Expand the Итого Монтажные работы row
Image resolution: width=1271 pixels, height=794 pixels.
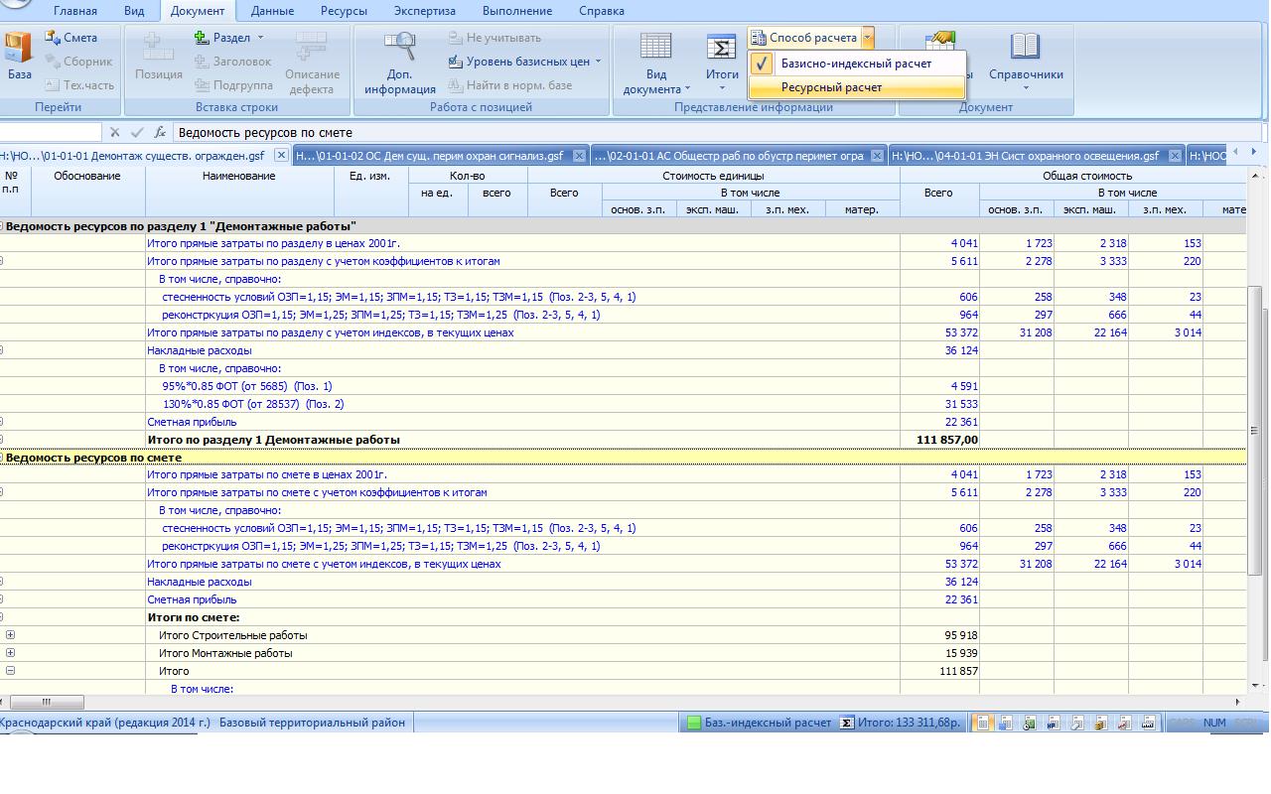(x=11, y=653)
